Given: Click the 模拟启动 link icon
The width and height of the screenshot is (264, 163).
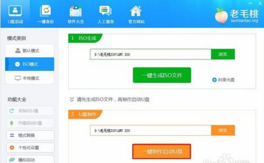Looking at the screenshot, I should click(x=12, y=160).
